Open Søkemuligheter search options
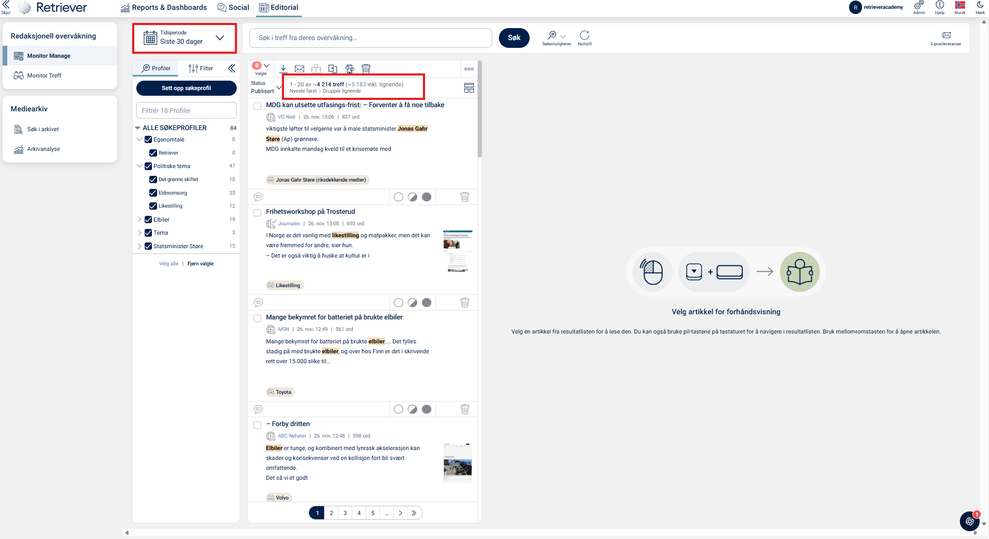Screen dimensions: 989x539 [557, 37]
